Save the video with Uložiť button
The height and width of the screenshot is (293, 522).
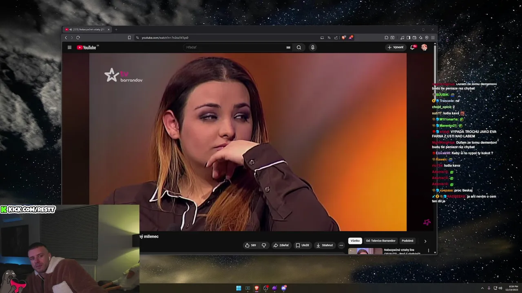[302, 245]
